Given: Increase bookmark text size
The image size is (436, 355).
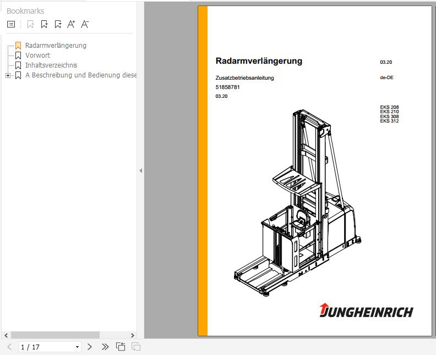Looking at the screenshot, I should click(x=71, y=24).
